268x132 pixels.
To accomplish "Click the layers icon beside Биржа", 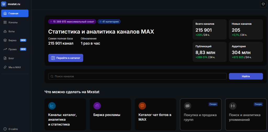I will click(x=5, y=40).
